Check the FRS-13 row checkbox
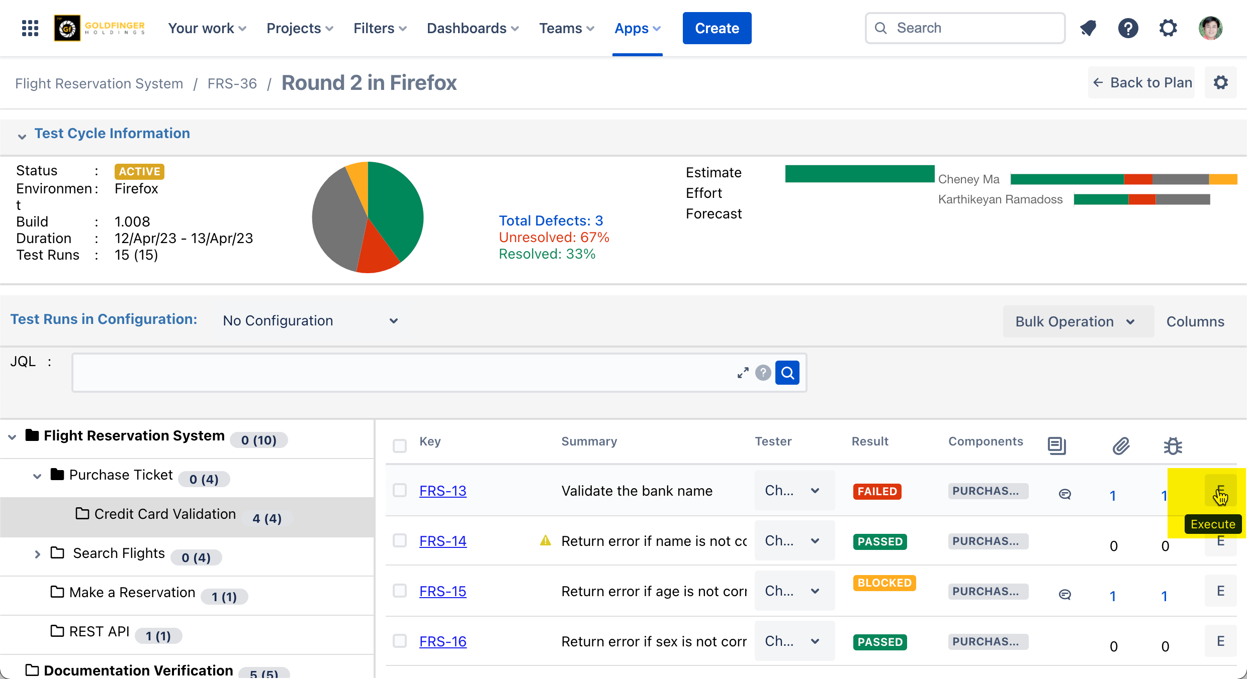 [400, 490]
